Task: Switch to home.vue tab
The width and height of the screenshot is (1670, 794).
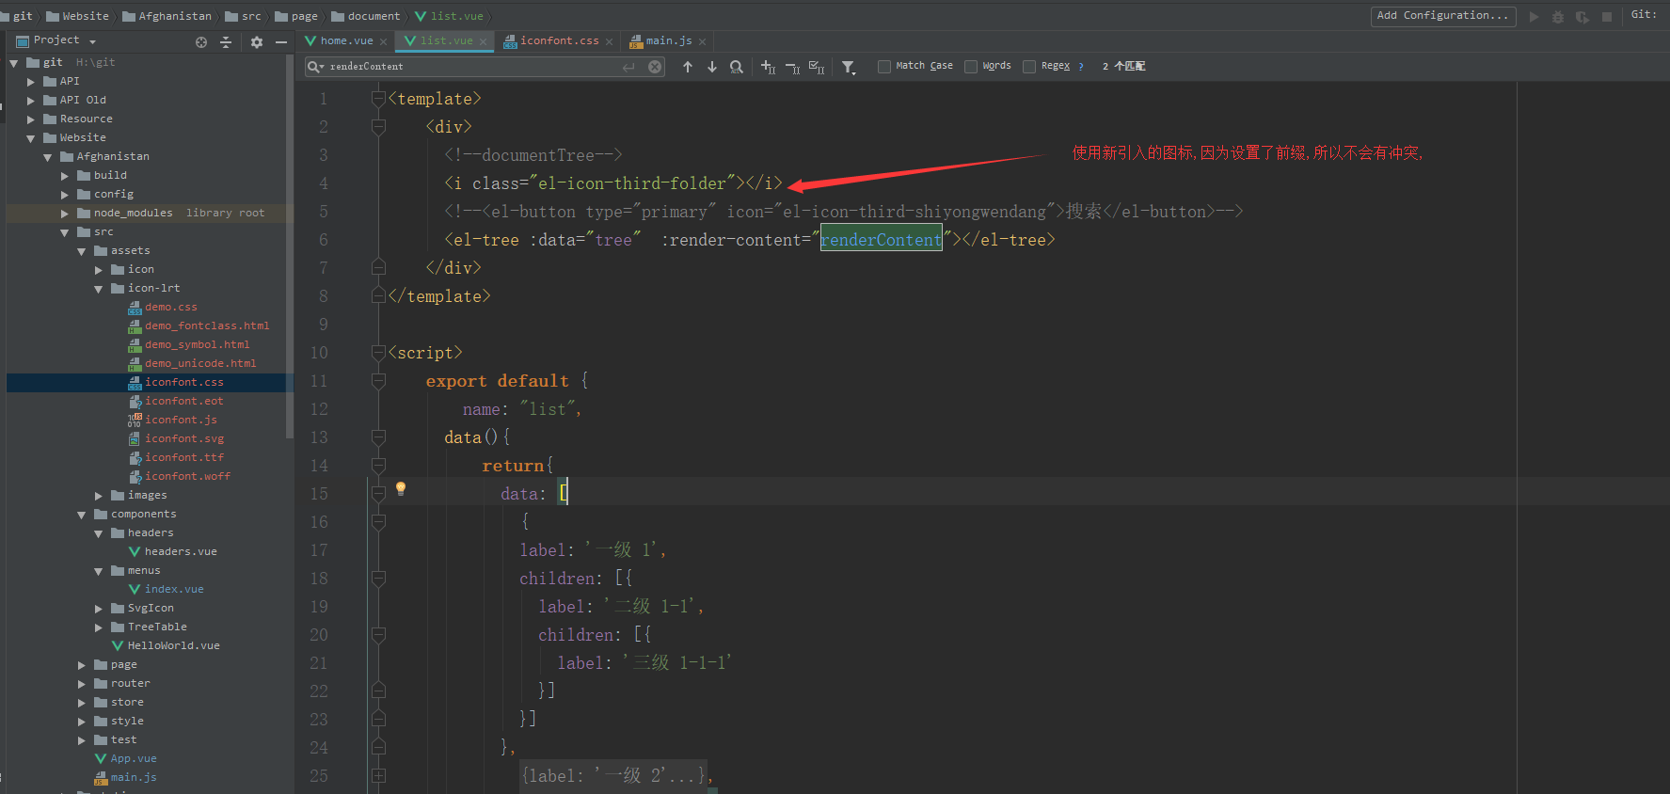Action: click(x=346, y=41)
